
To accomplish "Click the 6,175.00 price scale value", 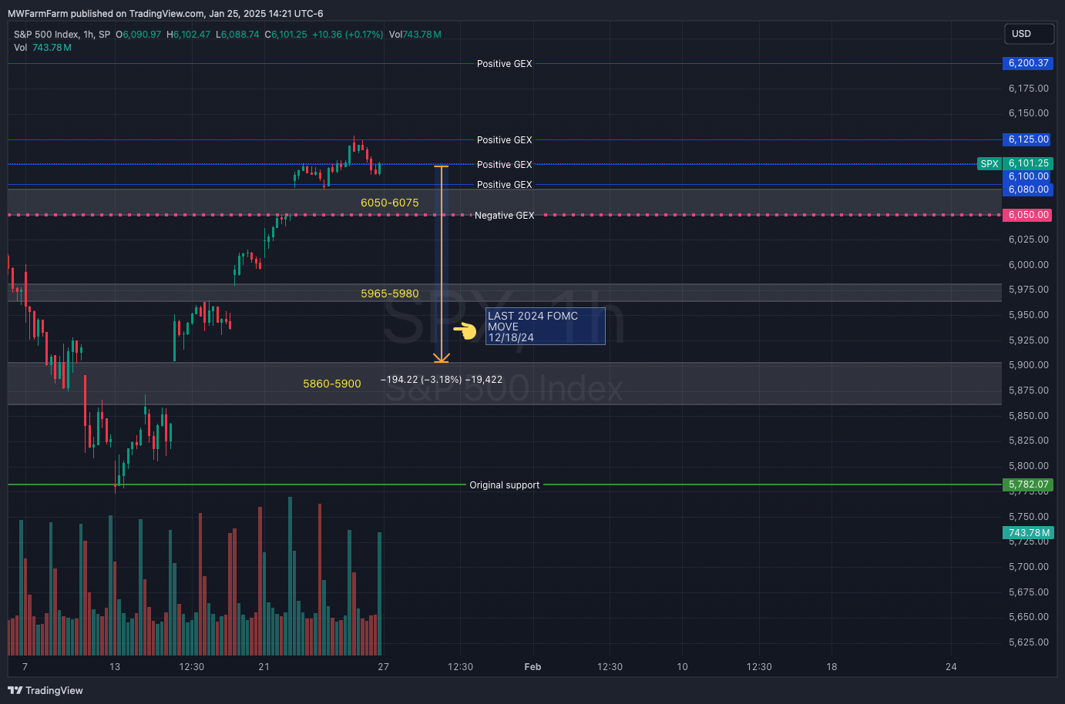I will point(1028,89).
